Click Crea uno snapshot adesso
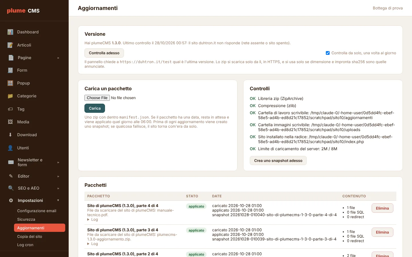 (278, 160)
